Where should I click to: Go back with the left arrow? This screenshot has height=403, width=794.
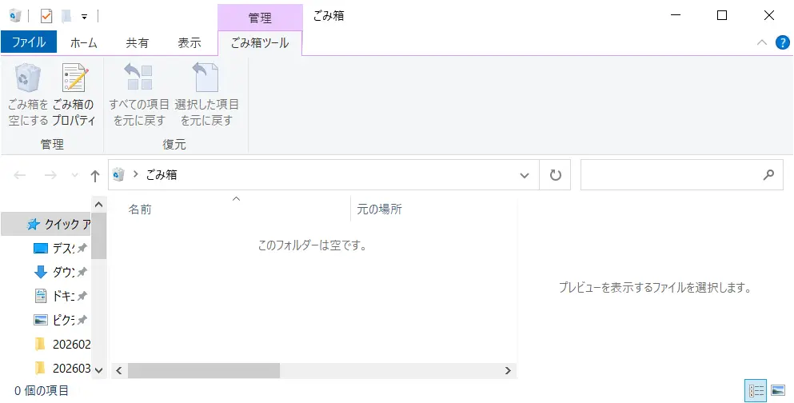[x=20, y=175]
